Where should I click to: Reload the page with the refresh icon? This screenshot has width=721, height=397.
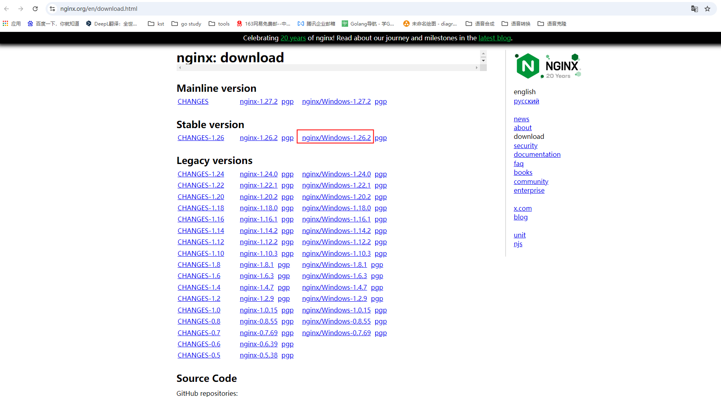[x=35, y=9]
